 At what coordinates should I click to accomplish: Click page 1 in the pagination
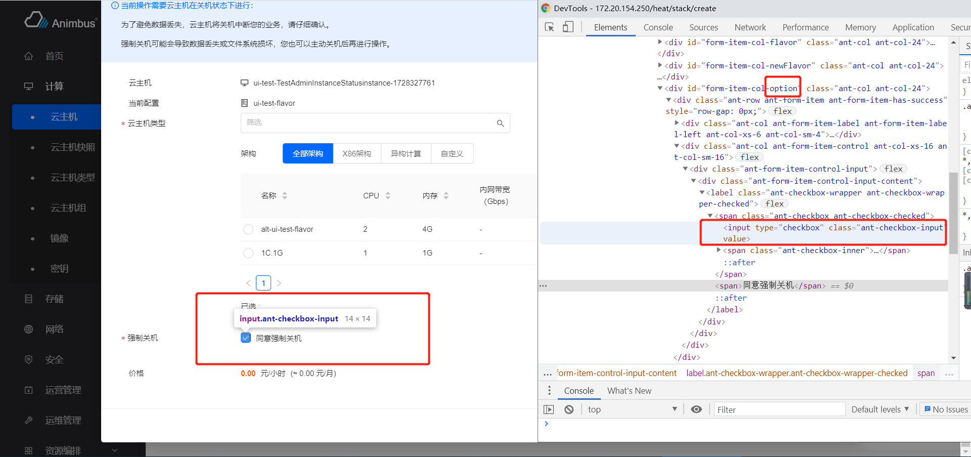[263, 283]
